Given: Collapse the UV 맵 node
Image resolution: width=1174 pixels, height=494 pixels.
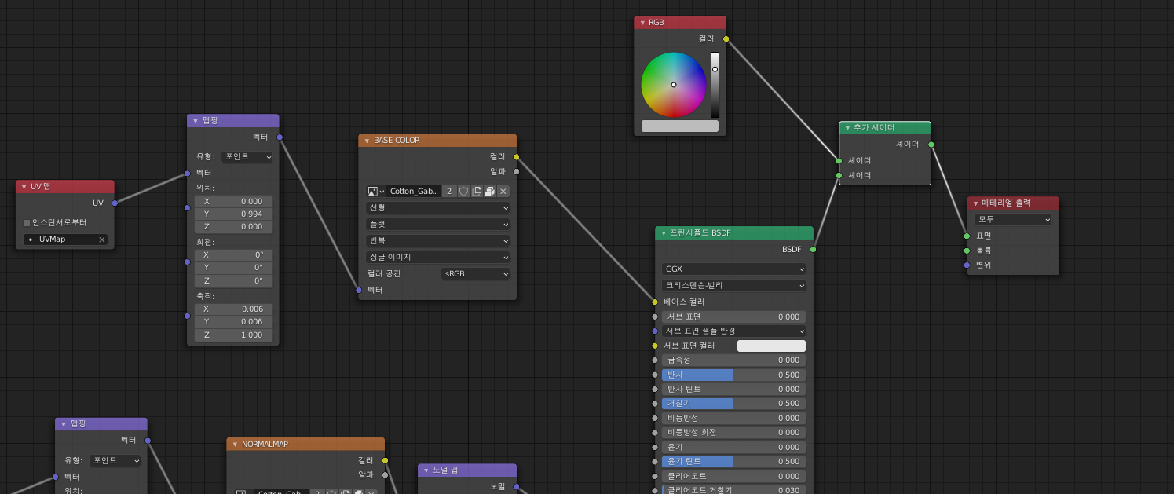Looking at the screenshot, I should coord(24,187).
